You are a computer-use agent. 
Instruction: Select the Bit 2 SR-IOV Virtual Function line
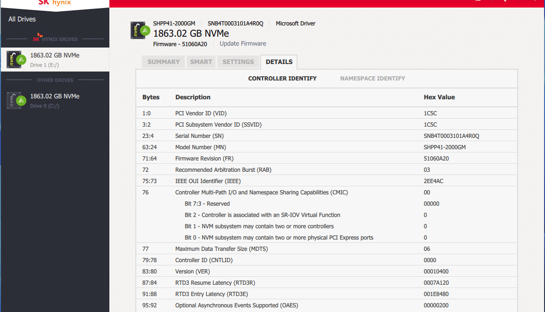pyautogui.click(x=263, y=215)
